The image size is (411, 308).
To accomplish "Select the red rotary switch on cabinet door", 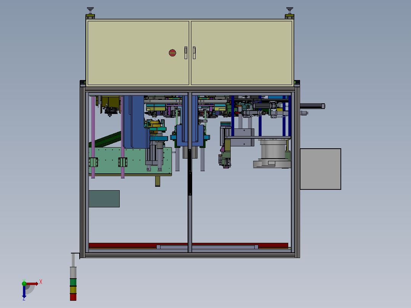I will point(172,53).
